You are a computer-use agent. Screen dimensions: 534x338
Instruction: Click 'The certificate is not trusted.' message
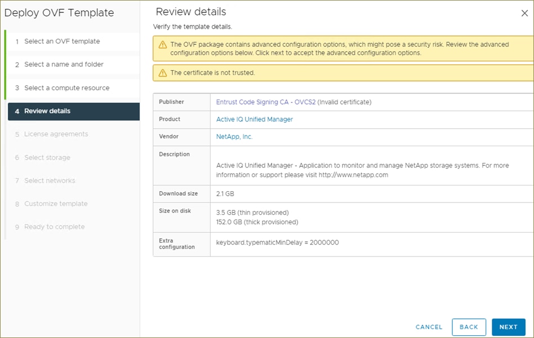212,73
